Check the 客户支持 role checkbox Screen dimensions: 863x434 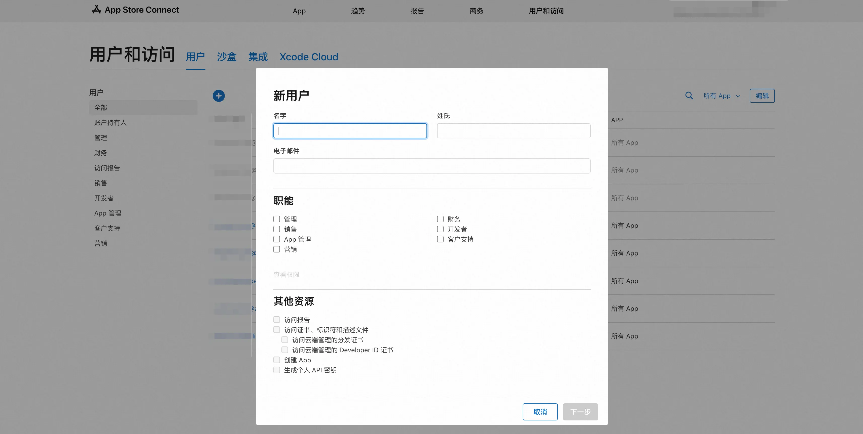click(440, 239)
